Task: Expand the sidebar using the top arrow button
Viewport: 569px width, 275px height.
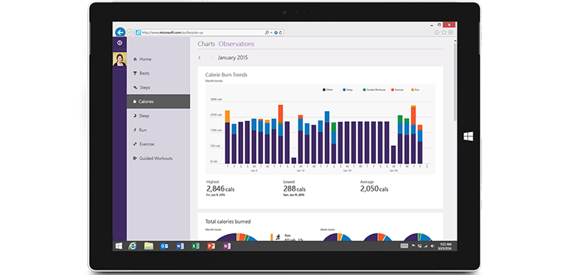Action: coord(119,42)
